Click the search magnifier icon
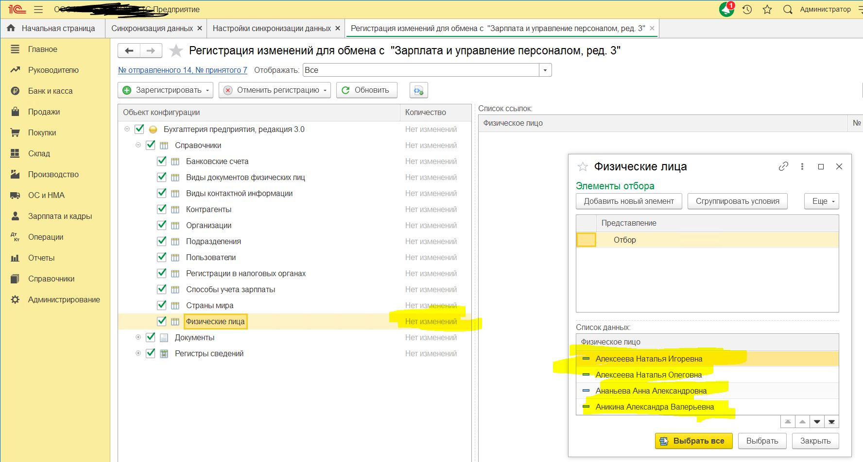Viewport: 863px width, 462px height. click(788, 9)
